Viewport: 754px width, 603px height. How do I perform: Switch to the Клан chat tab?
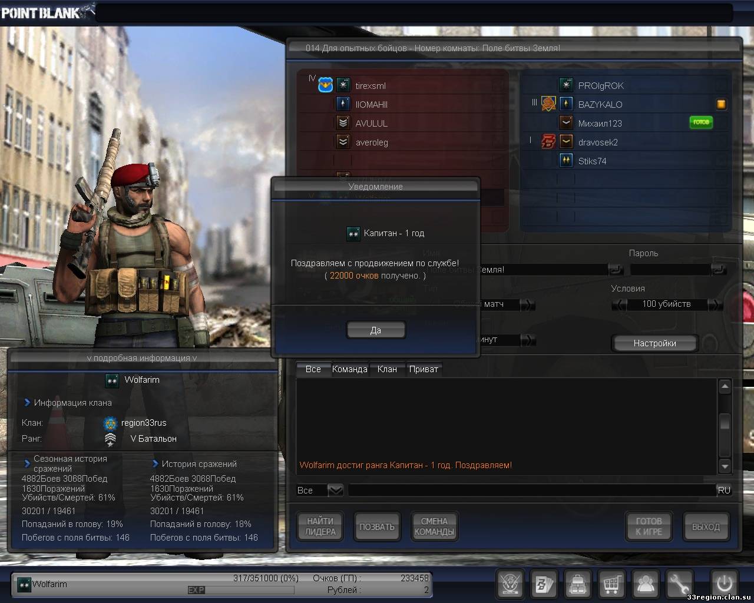click(x=387, y=369)
